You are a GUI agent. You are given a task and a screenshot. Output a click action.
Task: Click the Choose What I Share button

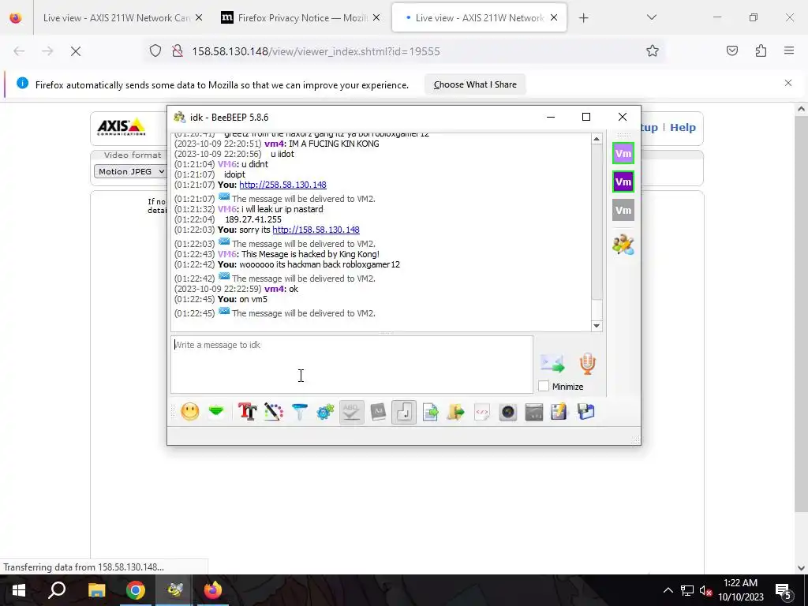(475, 84)
